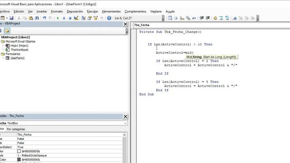Toggle breakpoint with the hand icon

(215, 18)
